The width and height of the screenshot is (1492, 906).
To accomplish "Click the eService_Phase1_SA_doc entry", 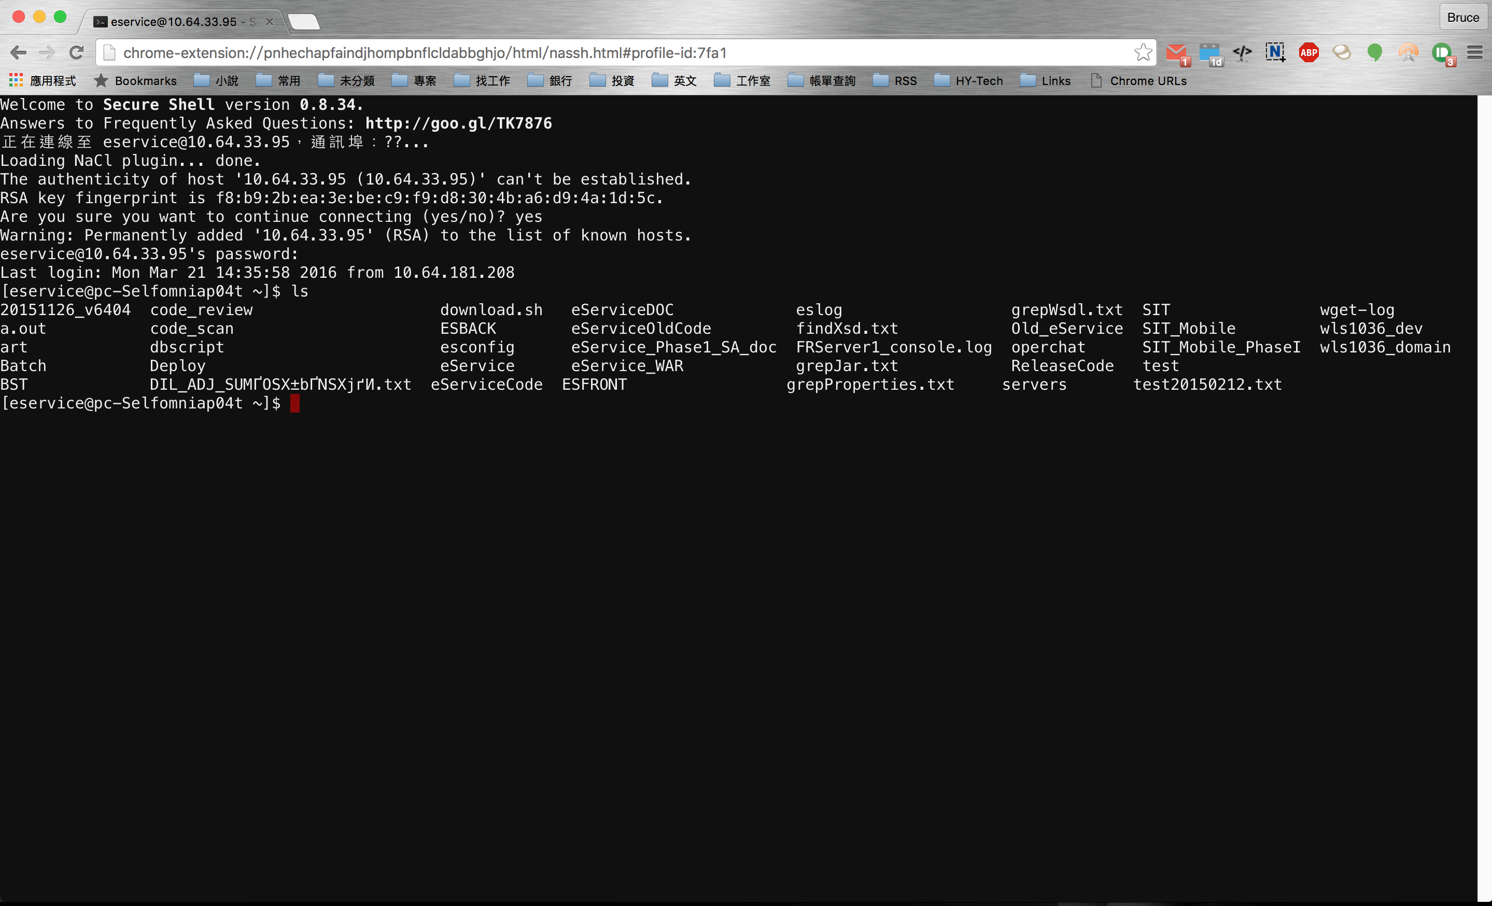I will [x=673, y=347].
